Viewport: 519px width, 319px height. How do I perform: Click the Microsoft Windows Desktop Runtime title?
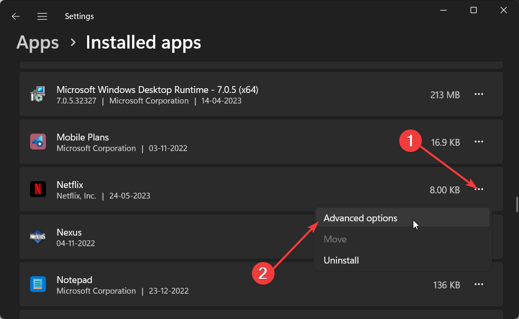pos(157,90)
